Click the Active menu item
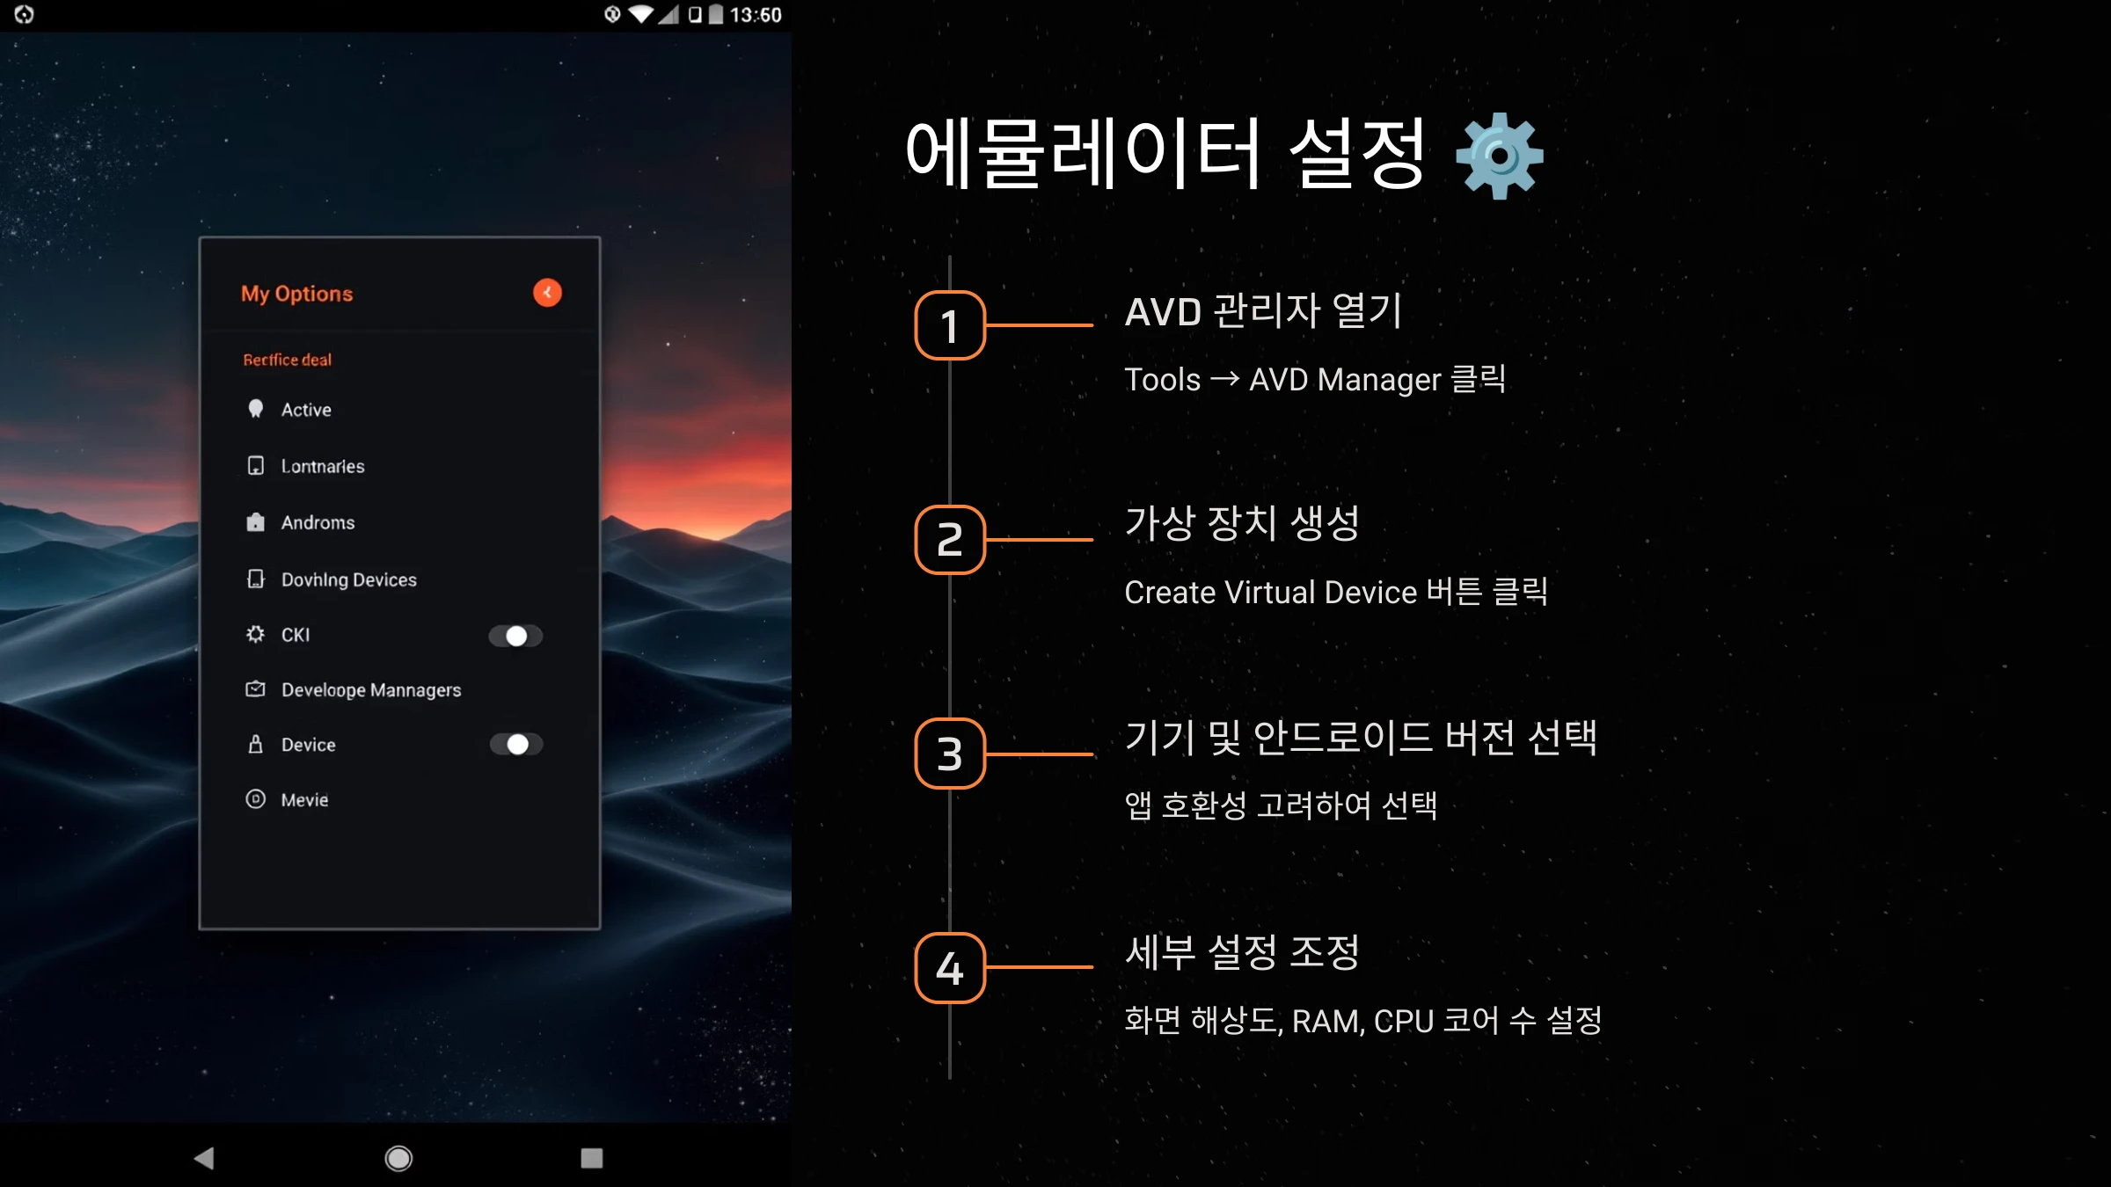This screenshot has width=2111, height=1187. [x=306, y=409]
